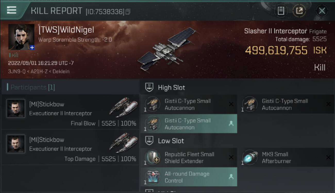The image size is (335, 193).
Task: View WildNigel's character portrait
Action: pos(21,37)
